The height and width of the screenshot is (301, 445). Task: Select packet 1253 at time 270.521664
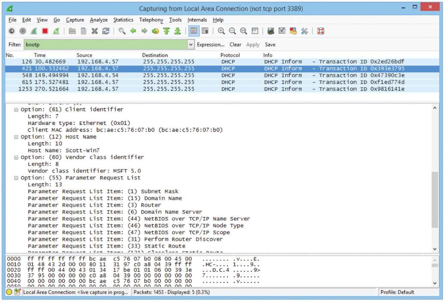(222, 89)
